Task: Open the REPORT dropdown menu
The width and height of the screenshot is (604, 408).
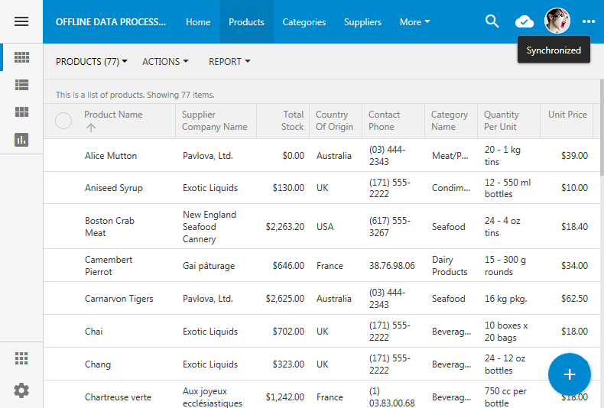Action: [x=229, y=62]
